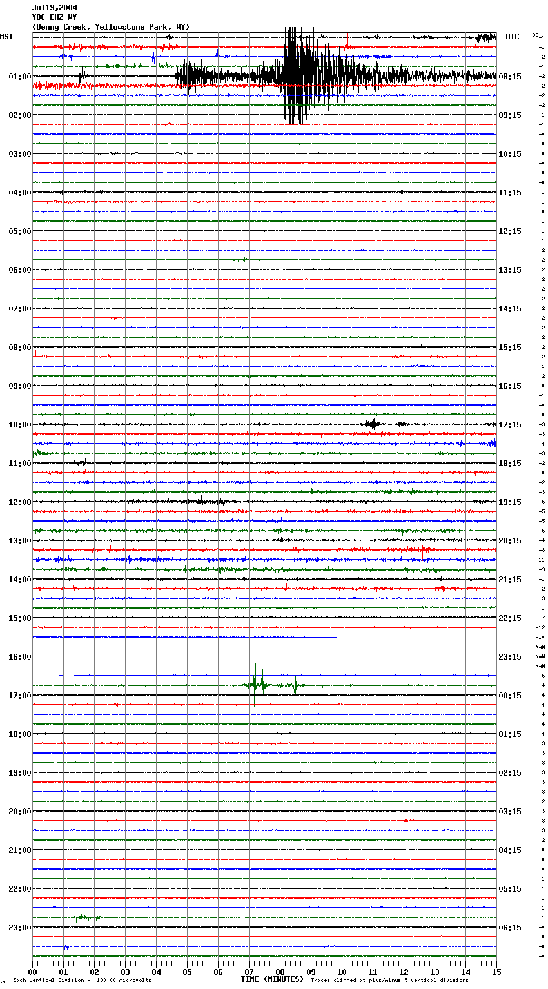This screenshot has height=989, width=548.
Task: Click the black burst on the 10:00 trace
Action: click(373, 424)
